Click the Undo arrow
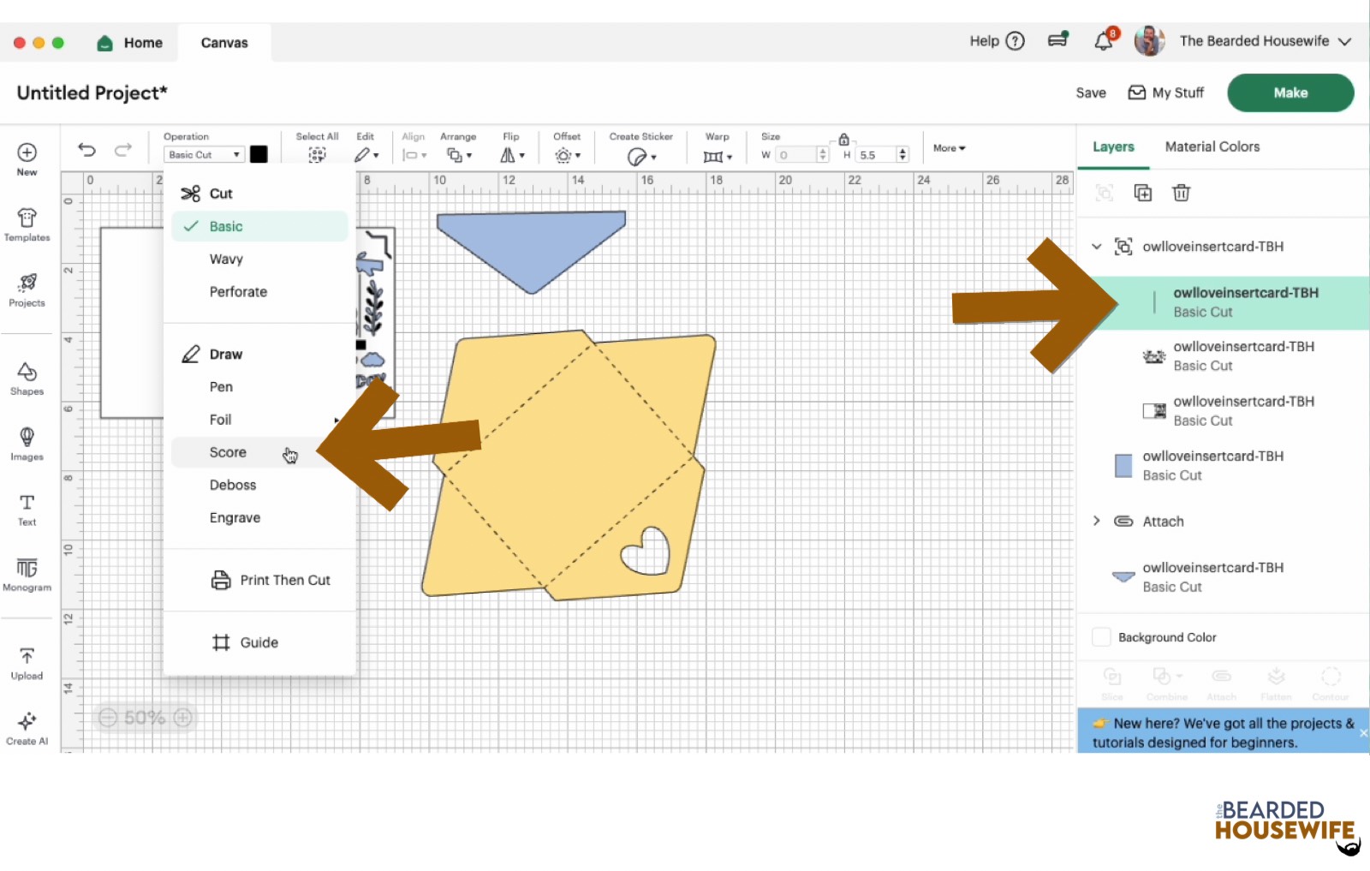1370x871 pixels. point(86,150)
